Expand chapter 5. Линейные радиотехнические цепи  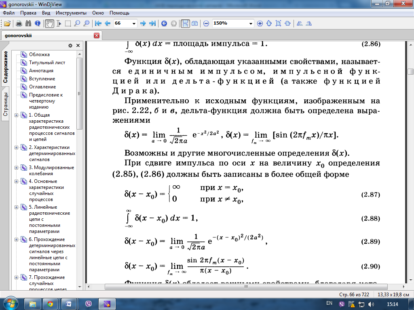coord(16,207)
